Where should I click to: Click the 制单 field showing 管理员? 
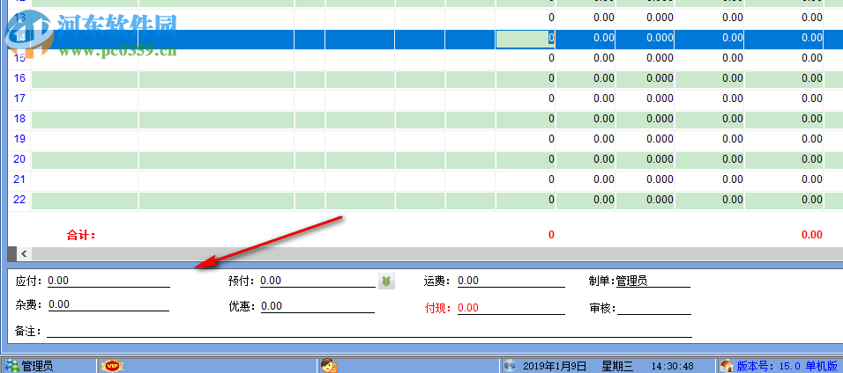click(653, 281)
